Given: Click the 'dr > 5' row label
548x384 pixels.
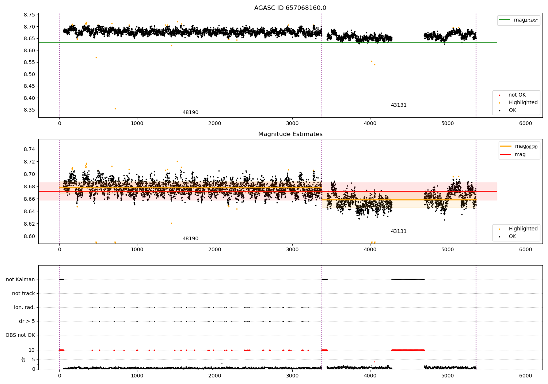Looking at the screenshot, I should coord(27,321).
